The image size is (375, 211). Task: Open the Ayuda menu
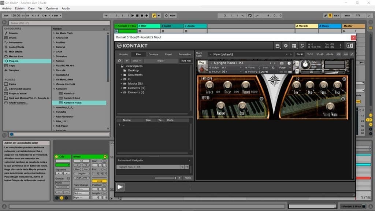66,8
